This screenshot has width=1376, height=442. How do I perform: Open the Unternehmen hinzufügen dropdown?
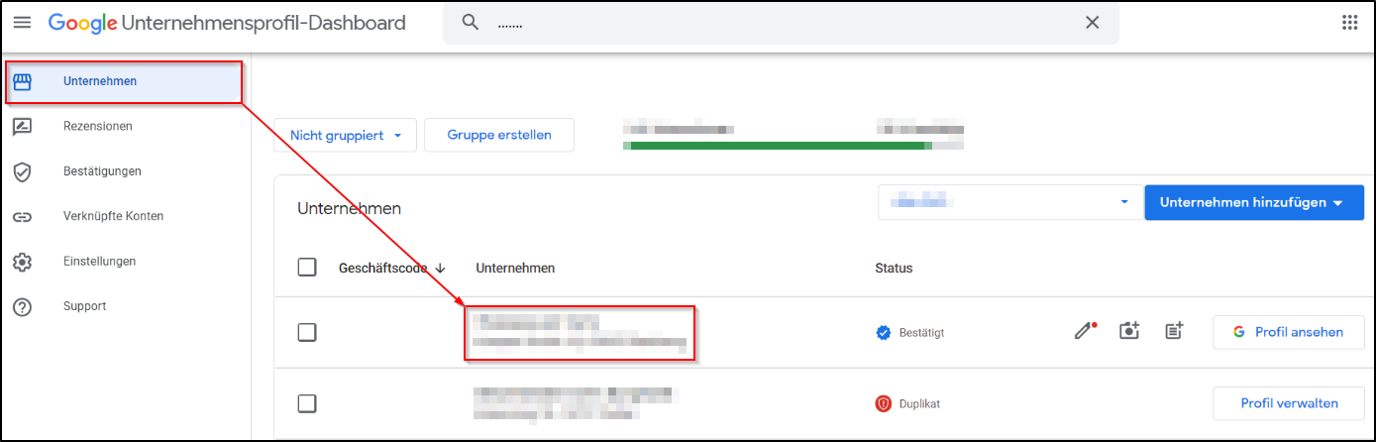point(1253,203)
